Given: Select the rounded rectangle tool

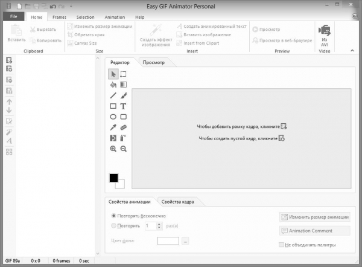Looking at the screenshot, I should coord(123,117).
